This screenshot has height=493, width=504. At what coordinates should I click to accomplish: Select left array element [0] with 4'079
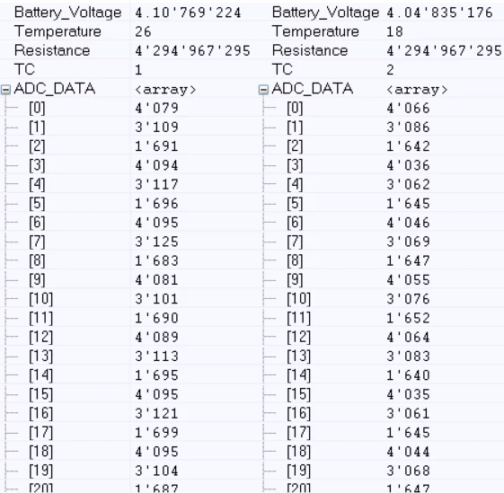(x=128, y=108)
